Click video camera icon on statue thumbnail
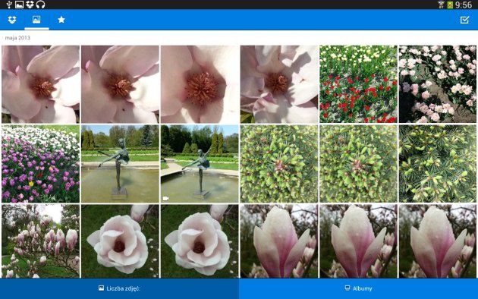The width and height of the screenshot is (478, 299). (x=165, y=198)
